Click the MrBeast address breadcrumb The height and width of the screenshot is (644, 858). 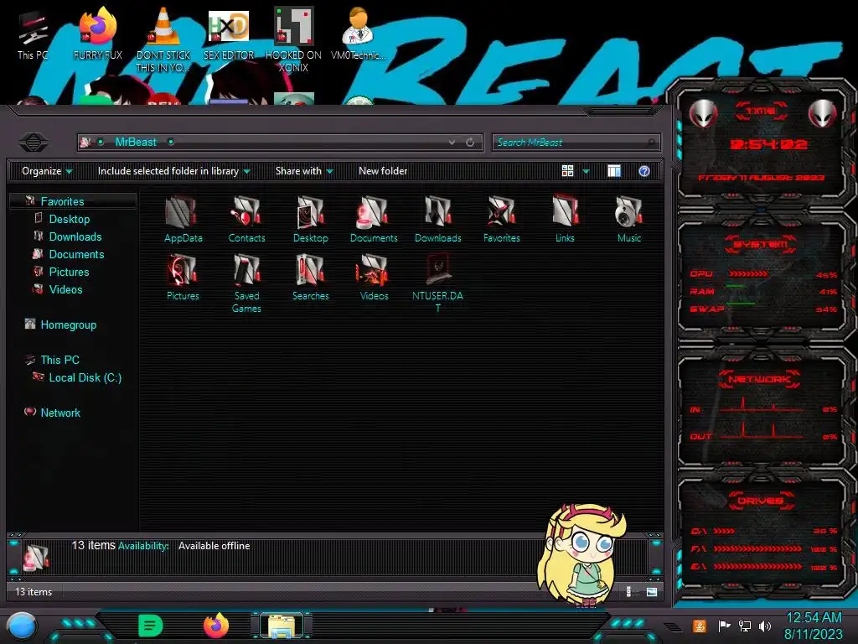click(136, 142)
